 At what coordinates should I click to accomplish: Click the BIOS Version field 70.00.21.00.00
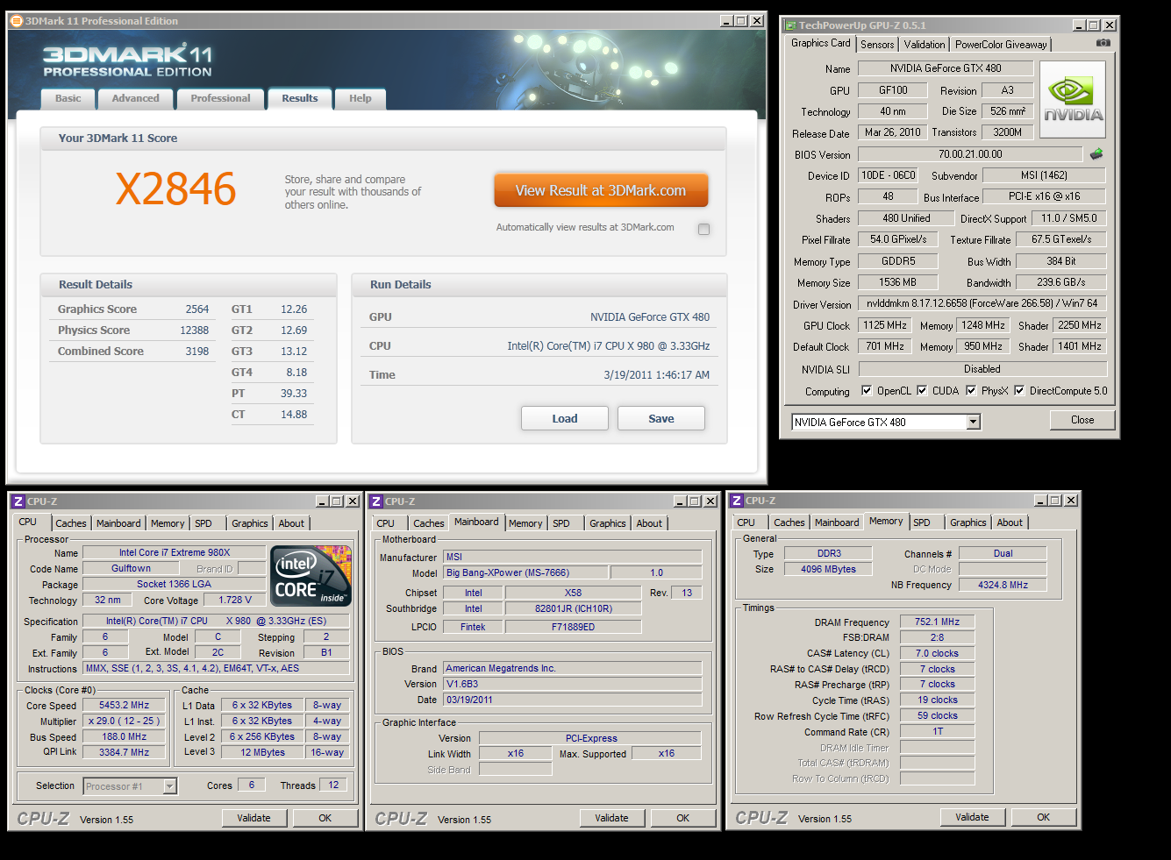(970, 154)
